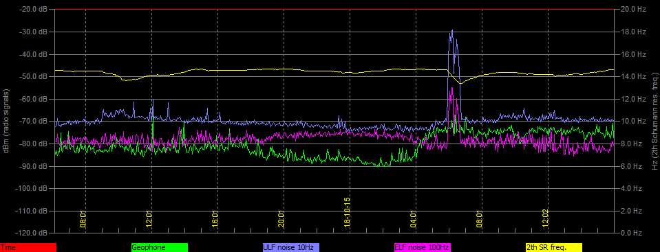Screen dimensions: 660x252
Task: Click the 10.0 Hz axis label
Action: (633, 122)
